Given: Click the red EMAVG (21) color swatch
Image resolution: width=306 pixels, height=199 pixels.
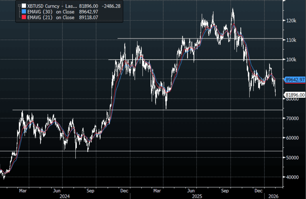Looking at the screenshot, I should coord(24,17).
